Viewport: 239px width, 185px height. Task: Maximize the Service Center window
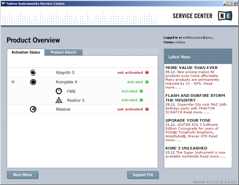click(230, 3)
